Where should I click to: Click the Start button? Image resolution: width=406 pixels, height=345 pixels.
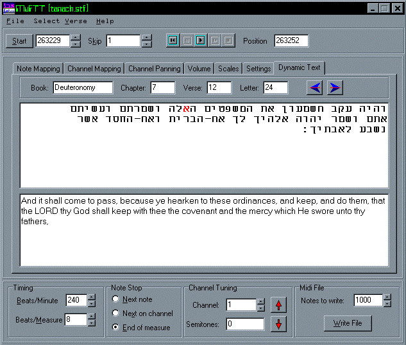[x=19, y=41]
